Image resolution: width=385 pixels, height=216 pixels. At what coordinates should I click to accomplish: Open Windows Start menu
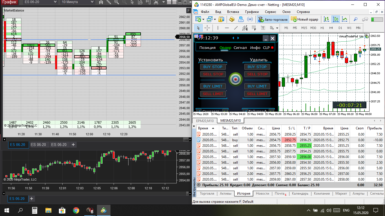point(7,210)
